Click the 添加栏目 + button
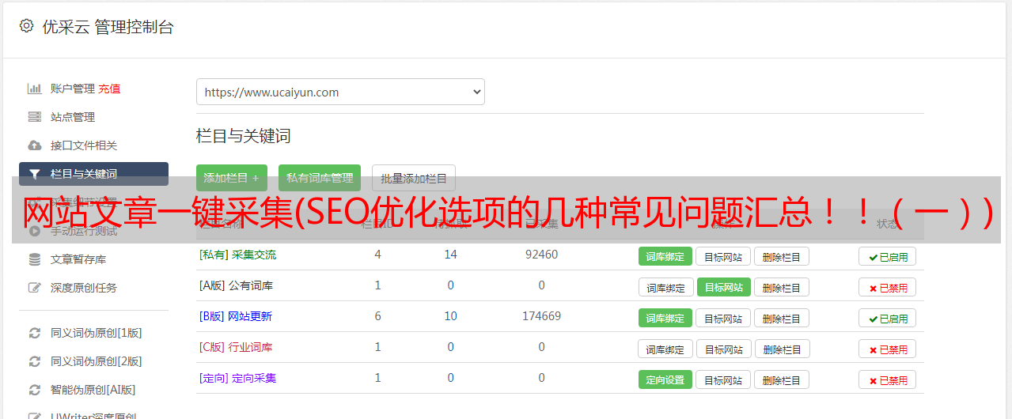Image resolution: width=1012 pixels, height=419 pixels. [231, 178]
